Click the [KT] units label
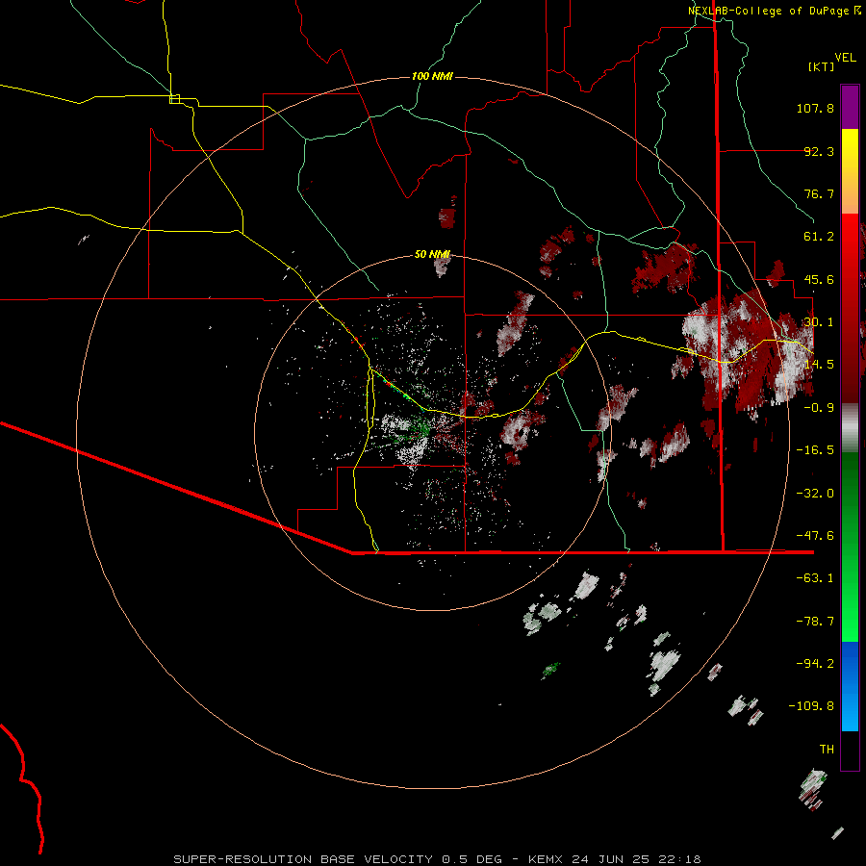866x866 pixels. (821, 66)
